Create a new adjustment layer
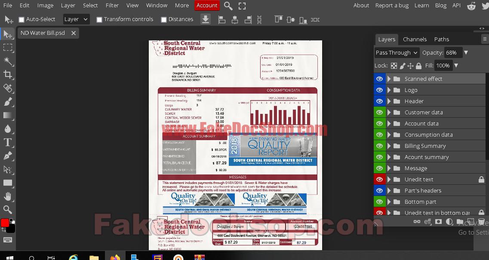489x260 pixels. (449, 222)
